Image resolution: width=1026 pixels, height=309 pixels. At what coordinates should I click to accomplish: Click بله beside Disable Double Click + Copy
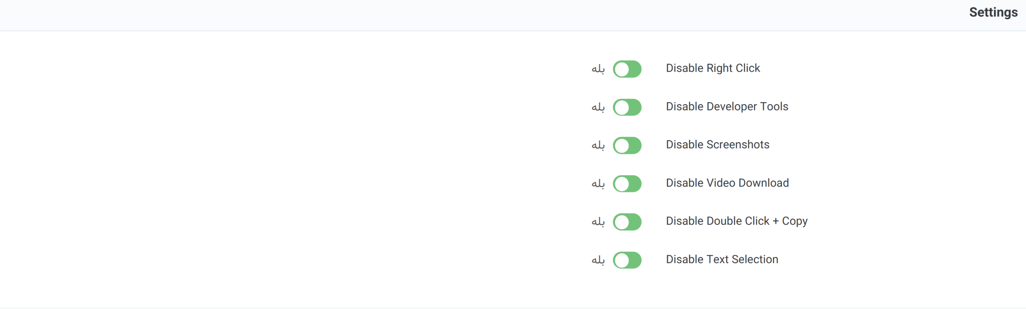(x=598, y=222)
